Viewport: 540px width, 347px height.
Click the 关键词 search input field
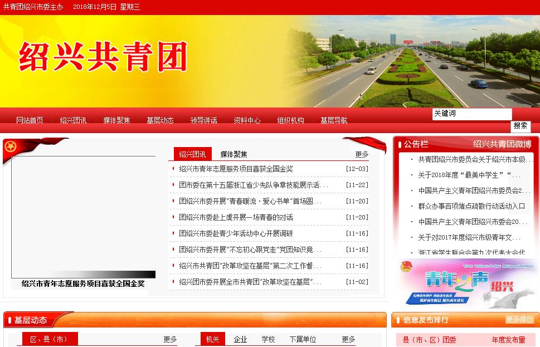coord(471,114)
